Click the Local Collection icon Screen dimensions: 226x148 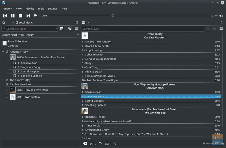click(x=5, y=43)
